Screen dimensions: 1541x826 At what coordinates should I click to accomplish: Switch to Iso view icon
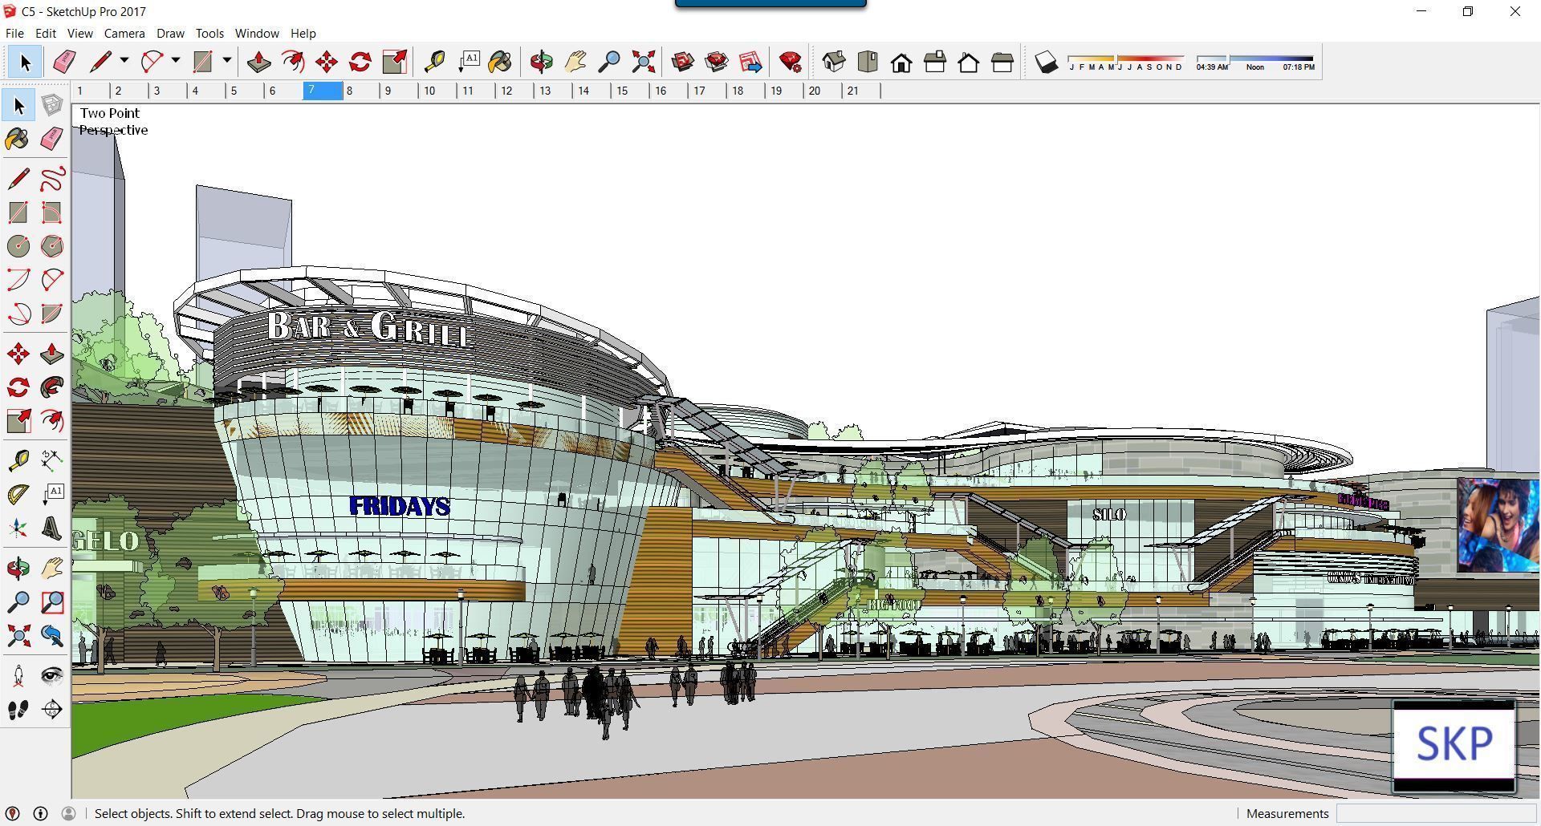(834, 62)
